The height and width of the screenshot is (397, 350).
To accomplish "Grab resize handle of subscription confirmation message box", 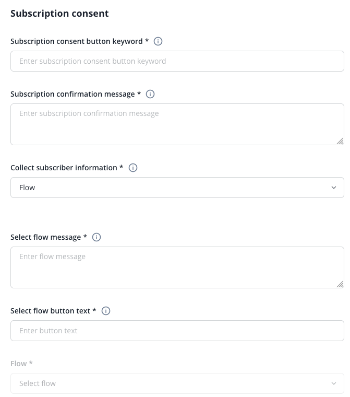I will [x=340, y=141].
